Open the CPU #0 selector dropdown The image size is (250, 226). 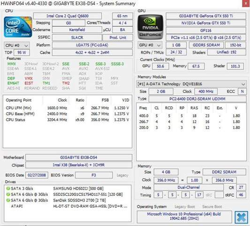[x=17, y=46]
